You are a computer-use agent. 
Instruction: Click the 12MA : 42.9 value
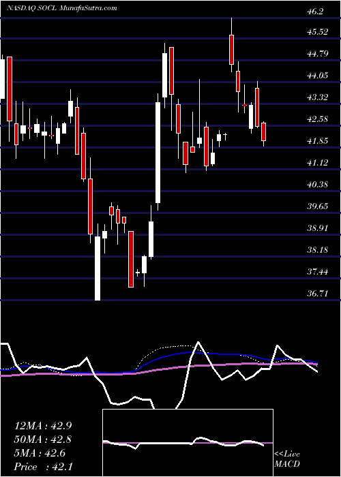click(x=43, y=426)
